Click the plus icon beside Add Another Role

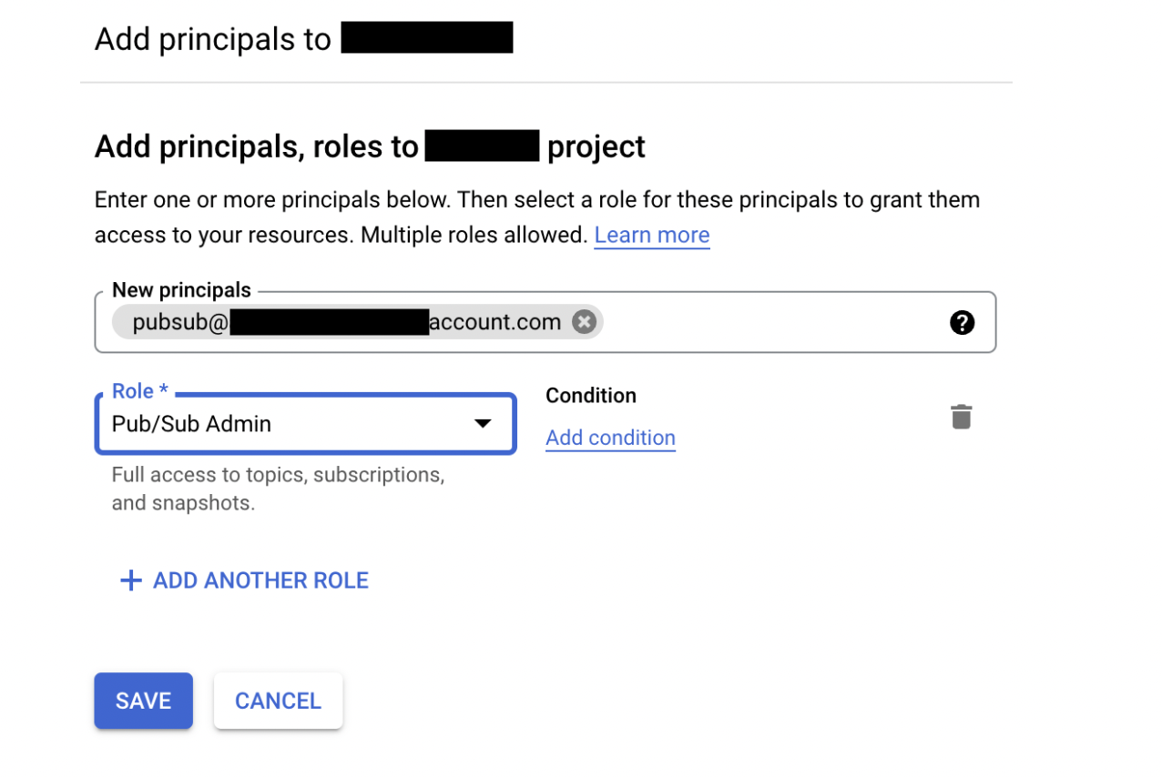tap(131, 580)
